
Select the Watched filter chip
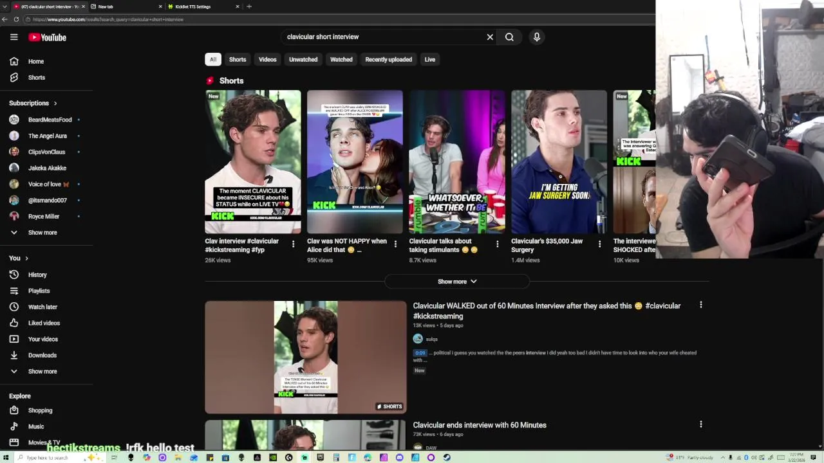tap(341, 59)
